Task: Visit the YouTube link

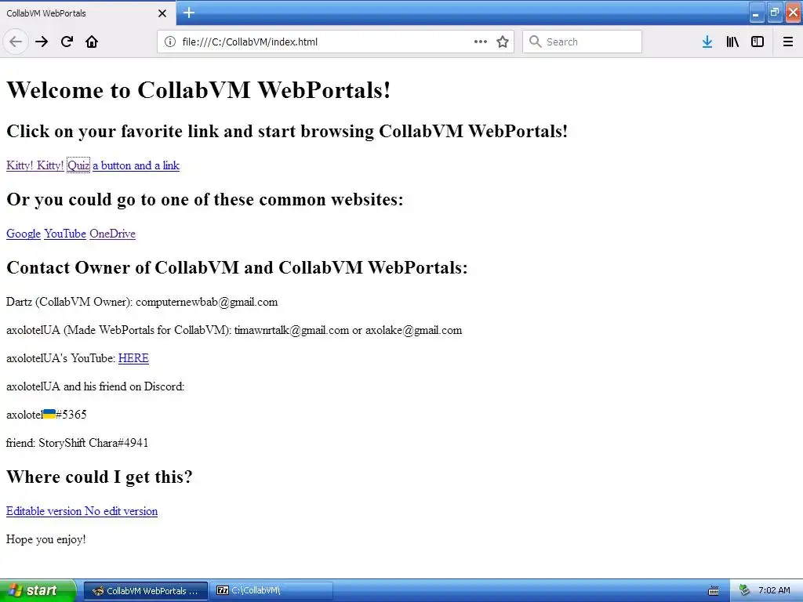Action: click(x=65, y=234)
